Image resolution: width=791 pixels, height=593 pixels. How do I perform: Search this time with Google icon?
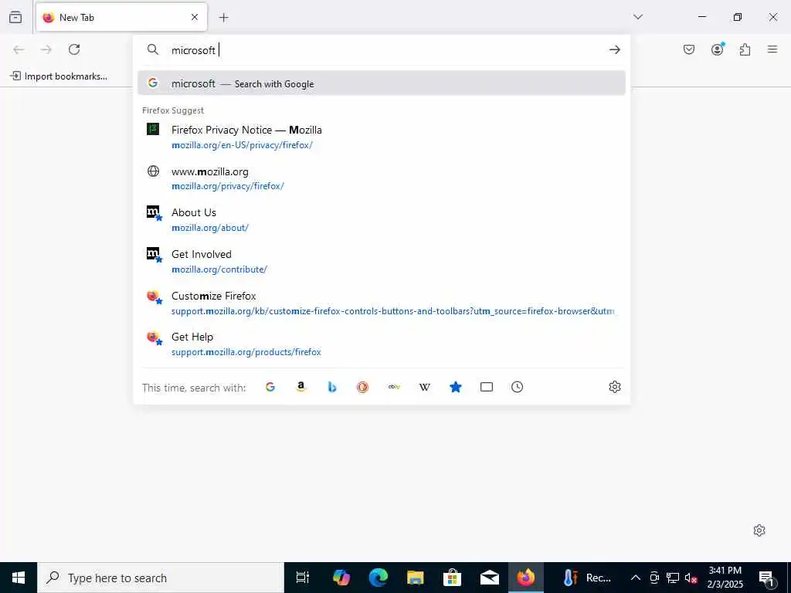point(270,387)
